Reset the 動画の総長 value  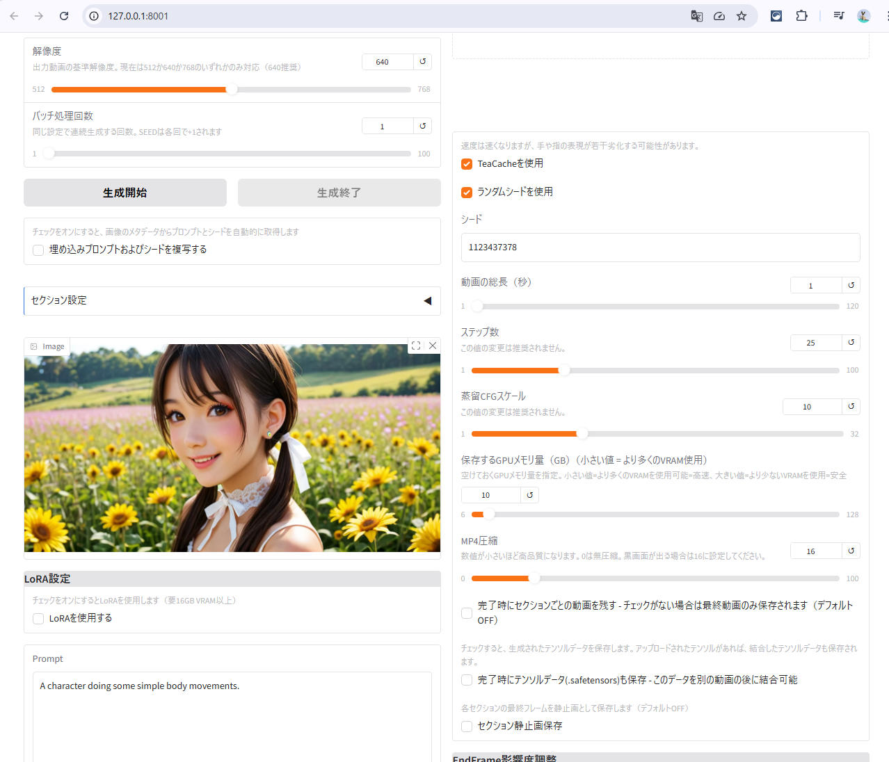pyautogui.click(x=851, y=285)
